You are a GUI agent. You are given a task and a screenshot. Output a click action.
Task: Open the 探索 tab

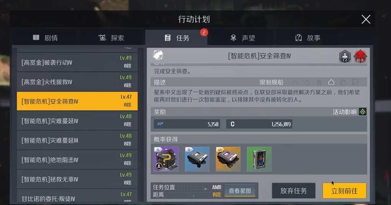point(111,38)
